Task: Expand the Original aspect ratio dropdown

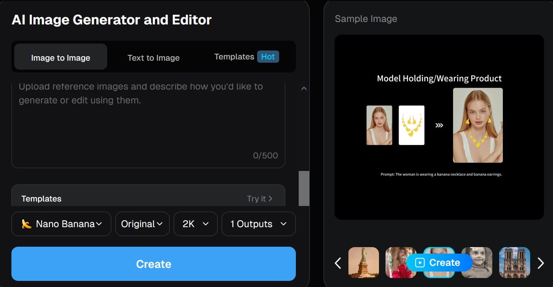Action: pyautogui.click(x=142, y=224)
